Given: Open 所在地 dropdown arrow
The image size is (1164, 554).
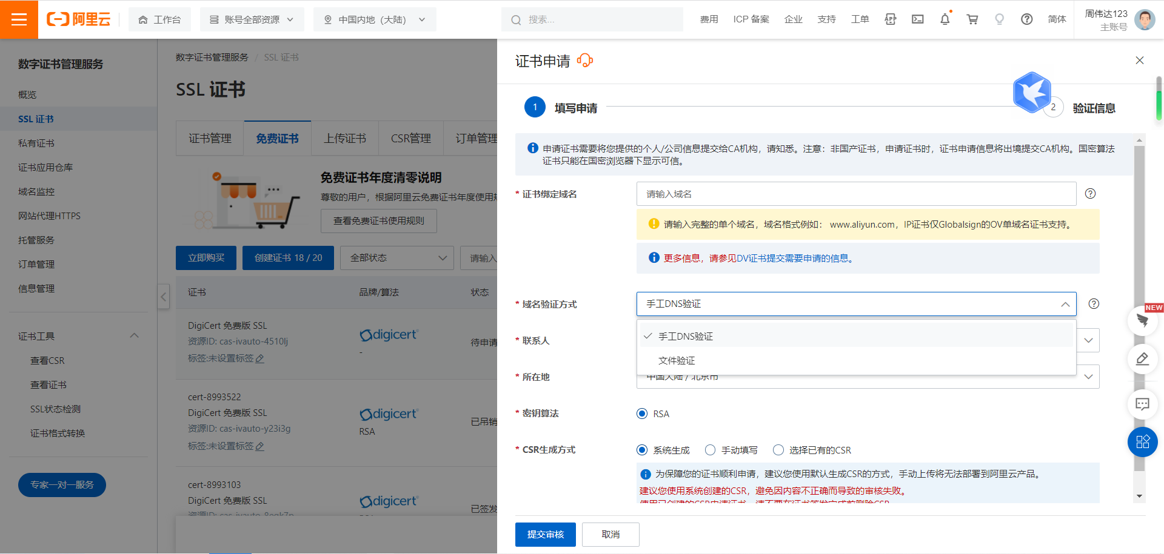Looking at the screenshot, I should coord(1088,377).
